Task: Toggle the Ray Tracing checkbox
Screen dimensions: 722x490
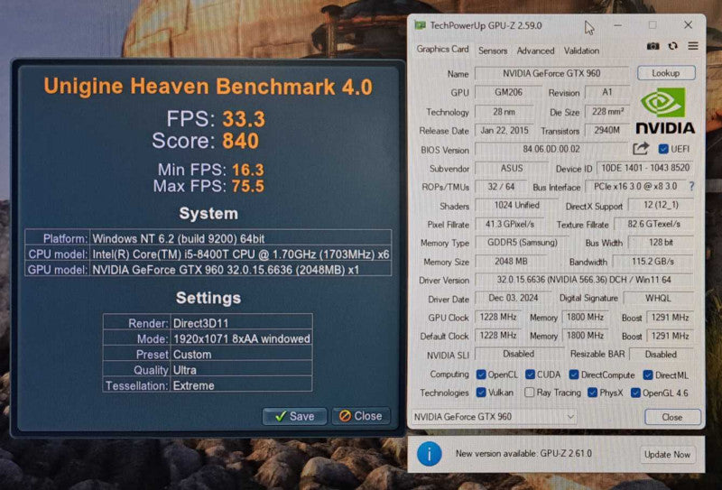Action: [530, 393]
